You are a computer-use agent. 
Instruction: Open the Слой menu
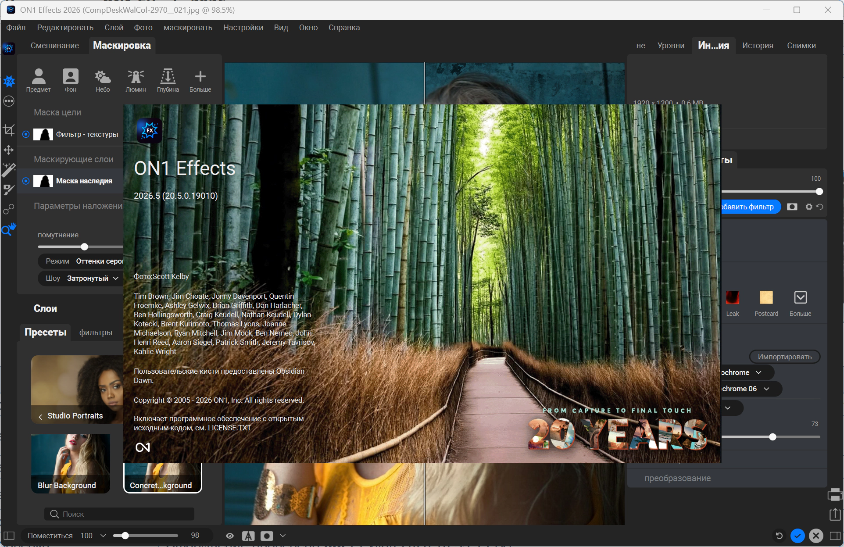click(x=114, y=28)
